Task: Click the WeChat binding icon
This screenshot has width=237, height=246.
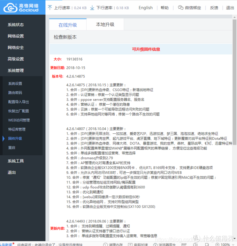Action: click(181, 8)
